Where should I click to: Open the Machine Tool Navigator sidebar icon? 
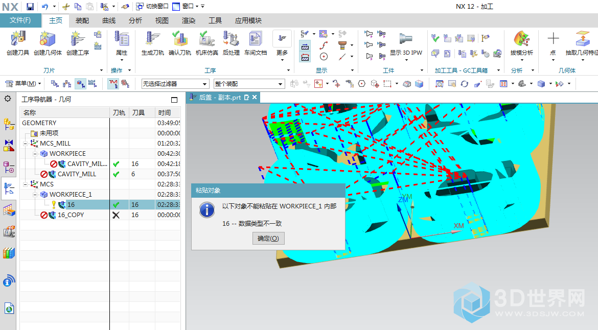(9, 231)
